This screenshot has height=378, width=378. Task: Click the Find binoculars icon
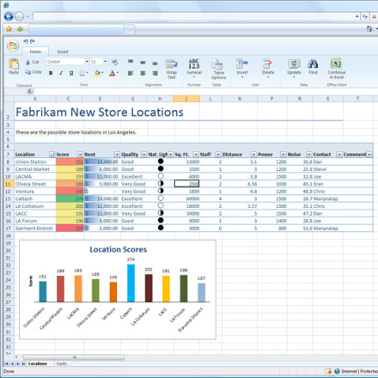pyautogui.click(x=313, y=64)
